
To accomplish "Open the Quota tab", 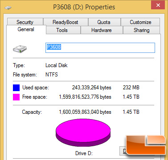I will click(x=104, y=22).
